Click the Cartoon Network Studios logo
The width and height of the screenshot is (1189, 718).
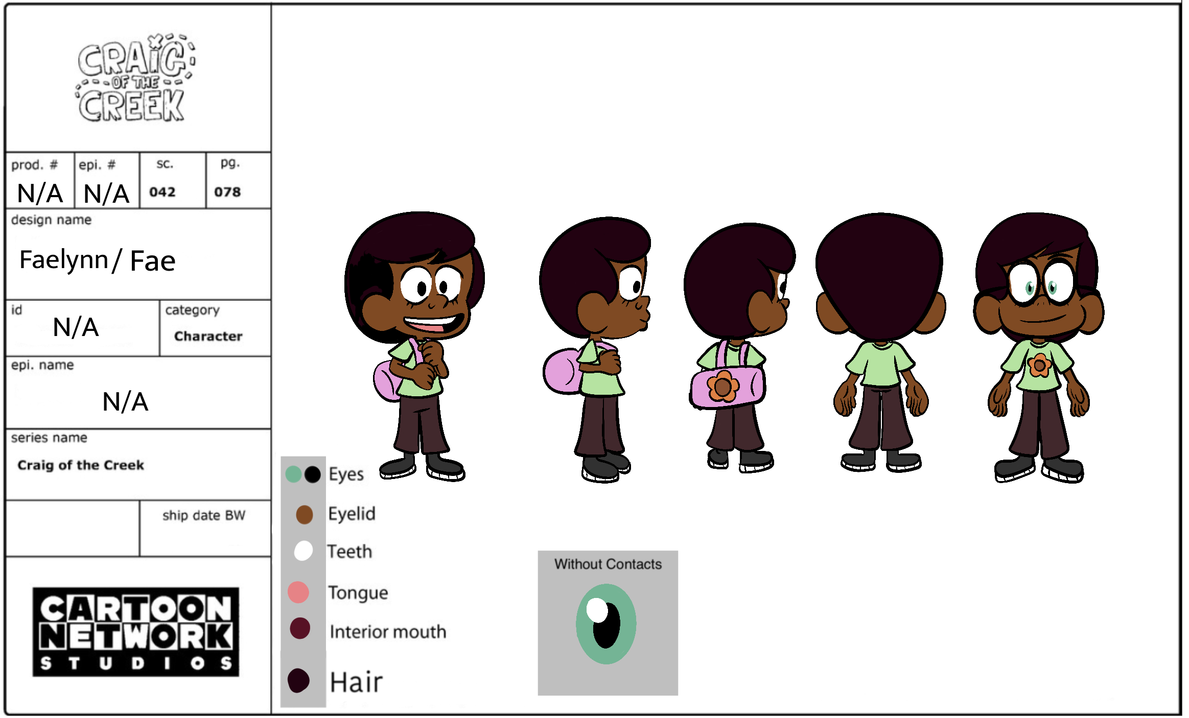[136, 632]
